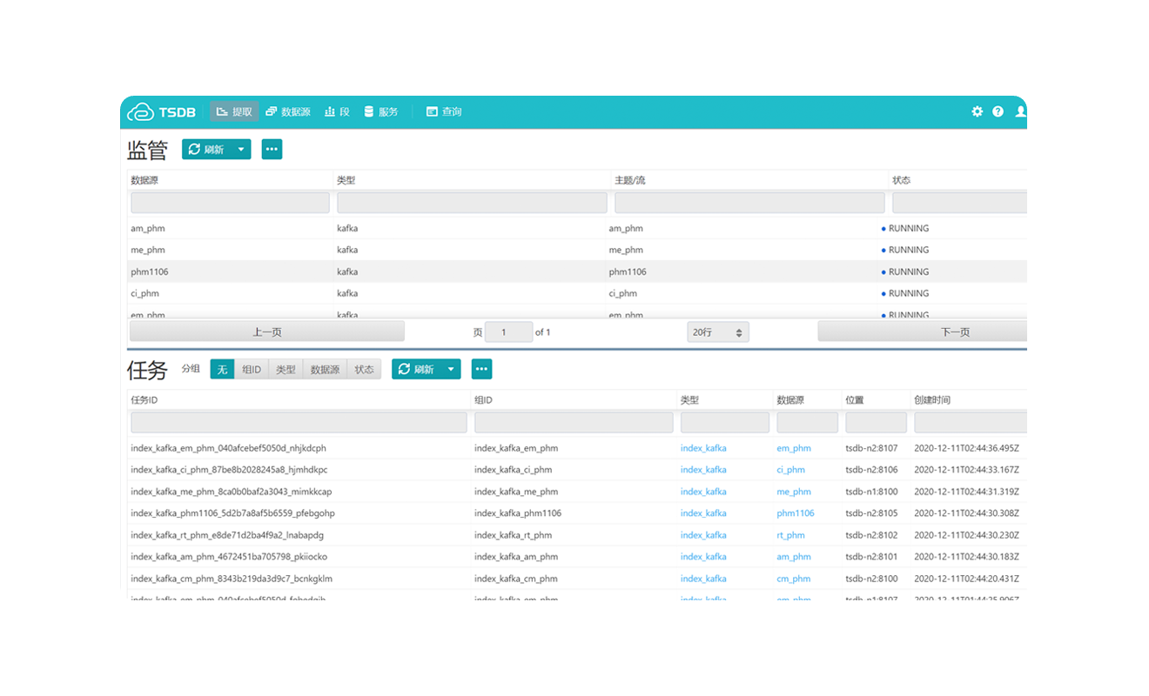Click the user profile icon
1149x696 pixels.
[1021, 112]
